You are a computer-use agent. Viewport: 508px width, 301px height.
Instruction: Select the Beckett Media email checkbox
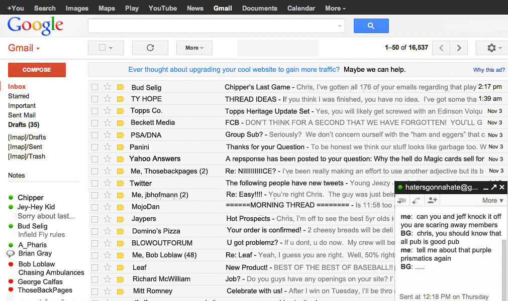[94, 123]
